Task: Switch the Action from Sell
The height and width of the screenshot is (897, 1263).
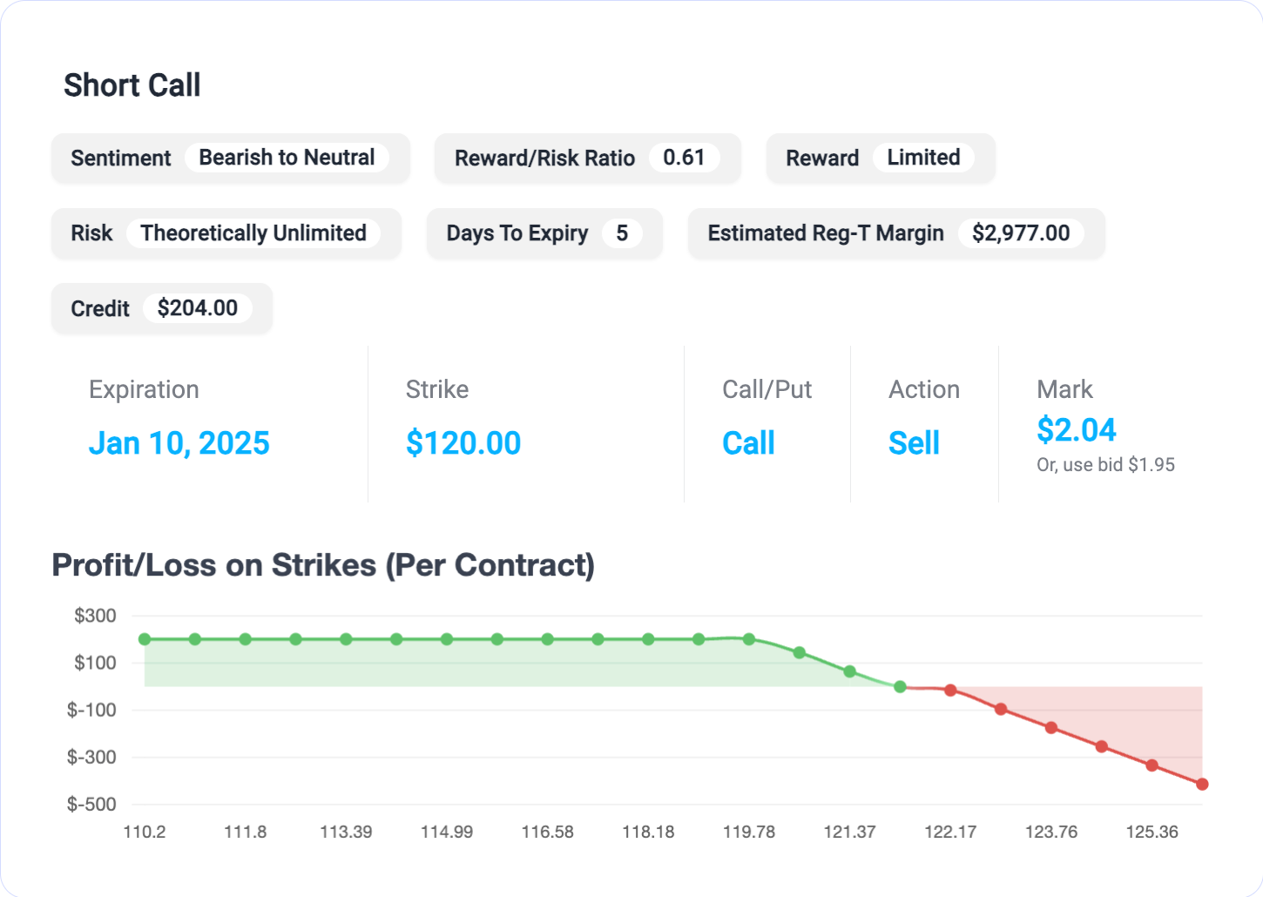Action: pos(913,443)
